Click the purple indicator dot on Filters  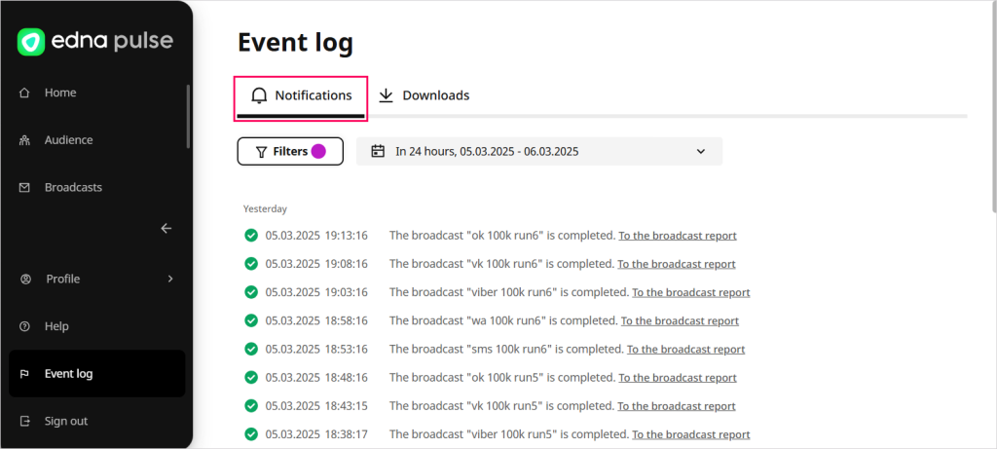tap(318, 151)
